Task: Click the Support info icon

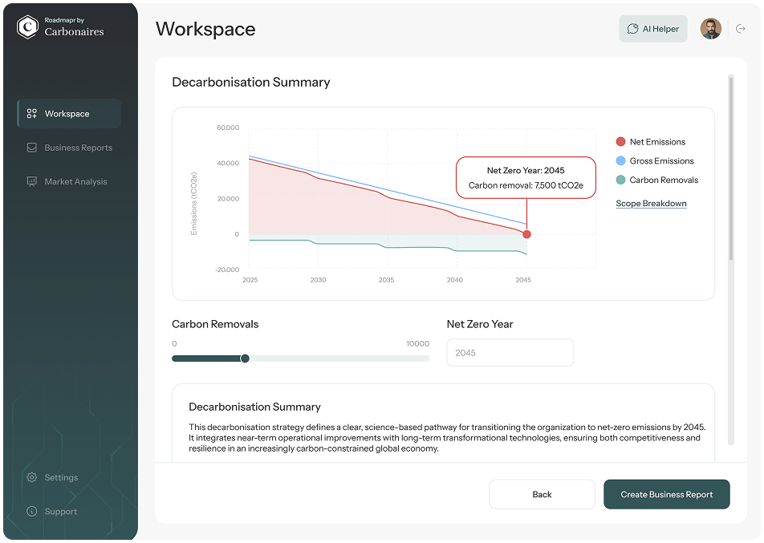Action: point(32,512)
